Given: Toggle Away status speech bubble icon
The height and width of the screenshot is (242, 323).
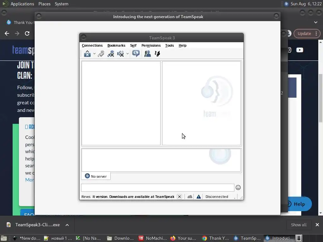Looking at the screenshot, I should tap(136, 54).
